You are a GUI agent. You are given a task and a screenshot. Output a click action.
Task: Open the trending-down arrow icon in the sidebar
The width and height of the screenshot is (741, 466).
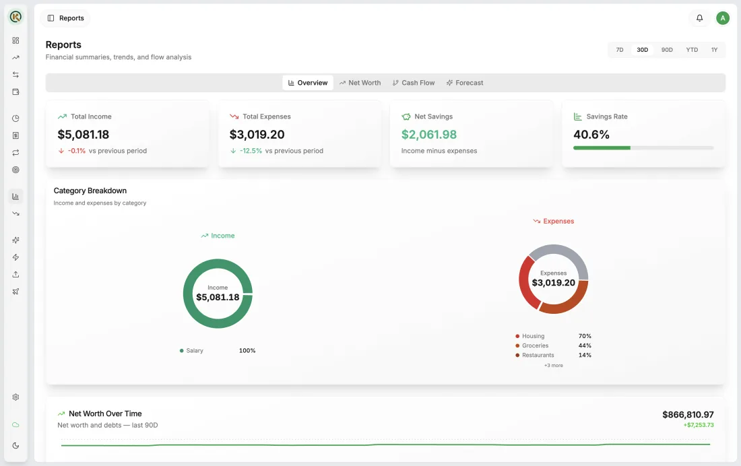(15, 213)
